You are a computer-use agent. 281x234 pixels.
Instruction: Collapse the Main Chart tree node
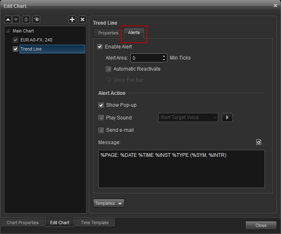[x=8, y=31]
